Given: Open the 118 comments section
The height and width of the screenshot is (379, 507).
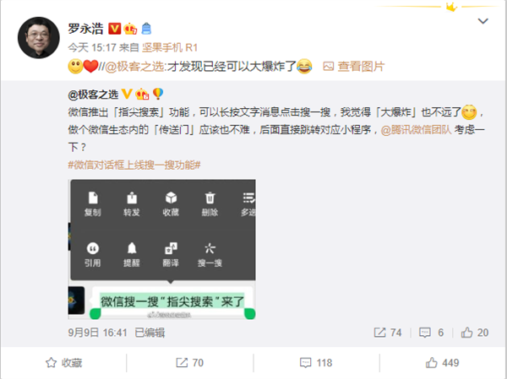Looking at the screenshot, I should coord(316,363).
